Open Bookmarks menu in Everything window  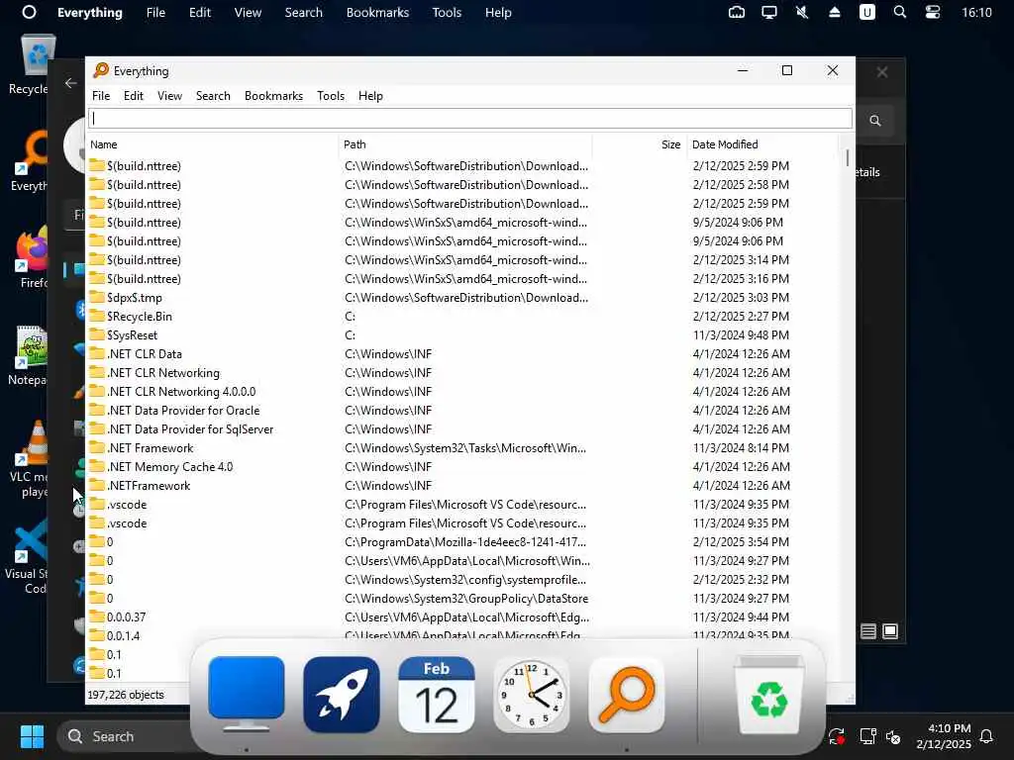tap(273, 96)
